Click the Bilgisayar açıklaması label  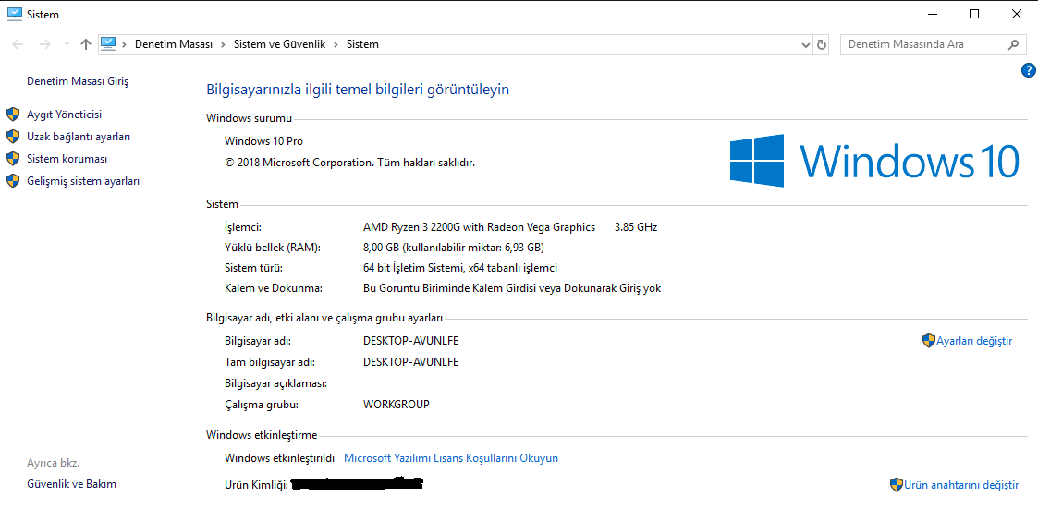[x=276, y=383]
